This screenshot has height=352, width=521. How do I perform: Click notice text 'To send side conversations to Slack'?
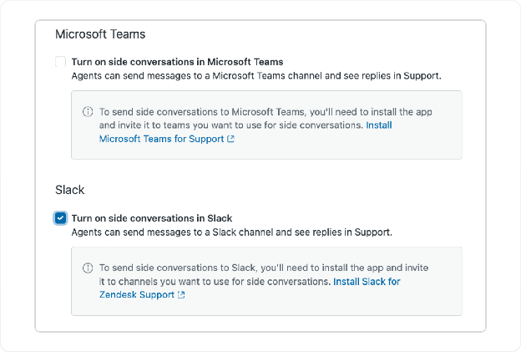(x=178, y=268)
